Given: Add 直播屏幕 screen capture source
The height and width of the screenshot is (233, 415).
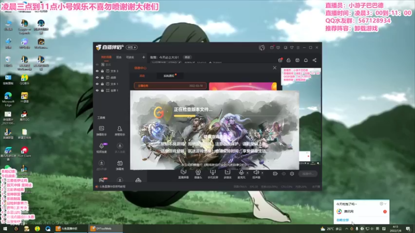Looking at the screenshot, I should 184,174.
